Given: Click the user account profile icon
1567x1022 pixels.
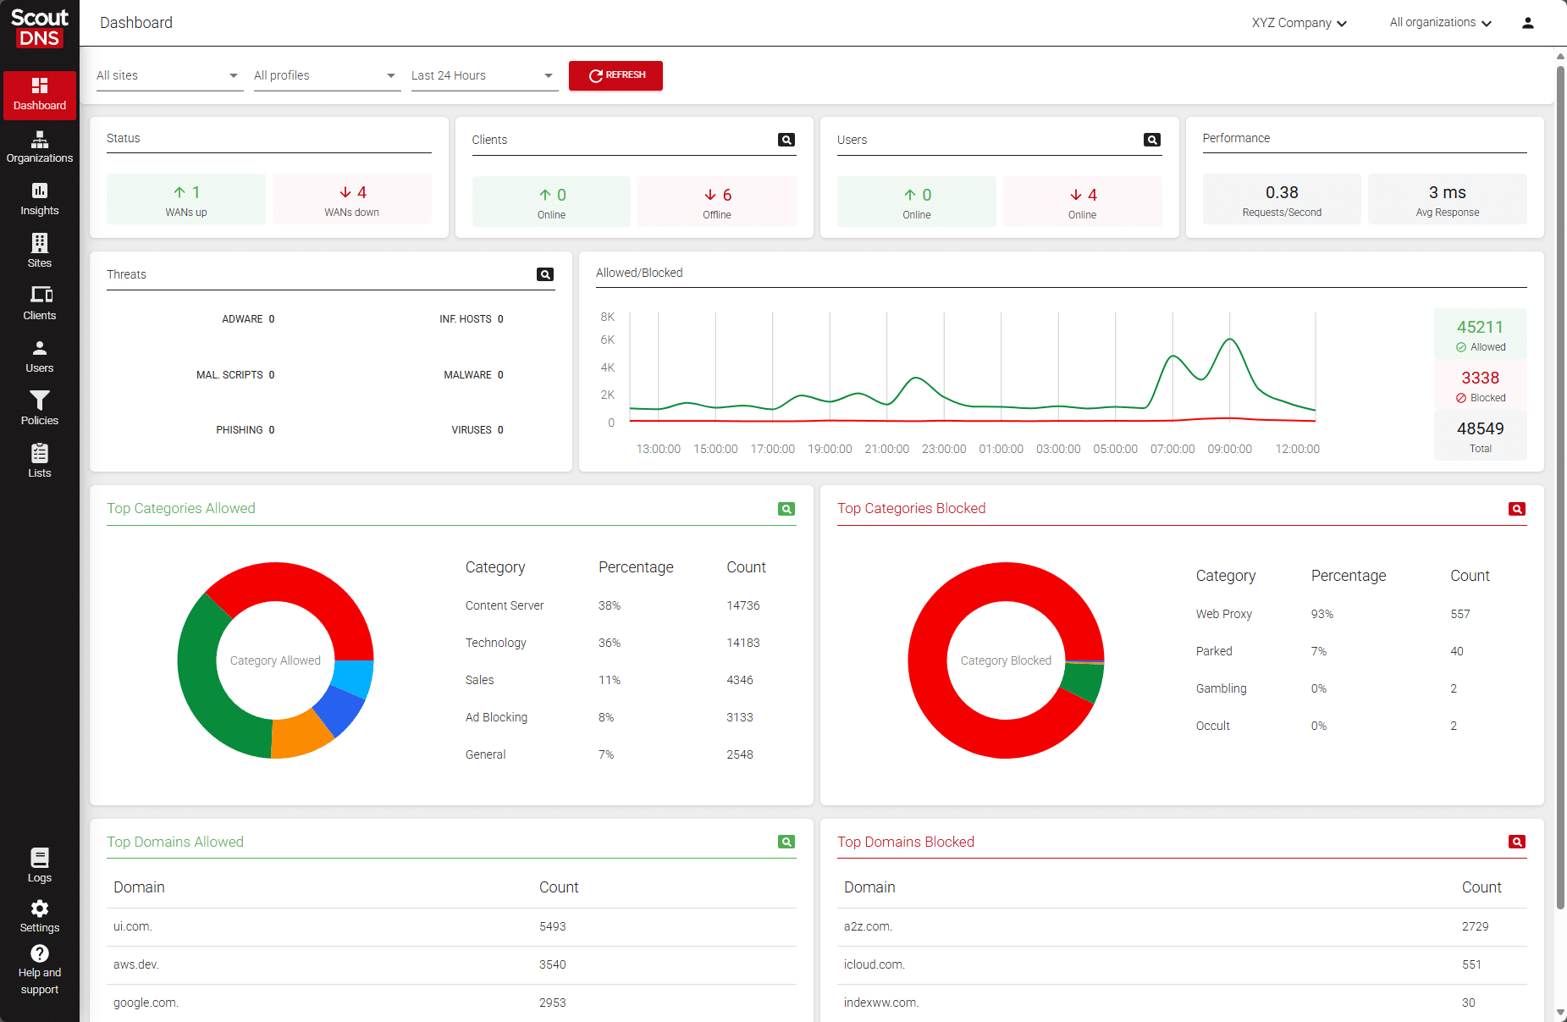Looking at the screenshot, I should click(x=1527, y=23).
